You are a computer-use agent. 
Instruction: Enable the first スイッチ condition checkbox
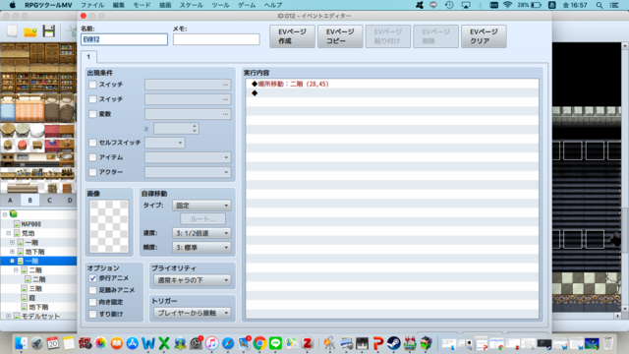[92, 85]
